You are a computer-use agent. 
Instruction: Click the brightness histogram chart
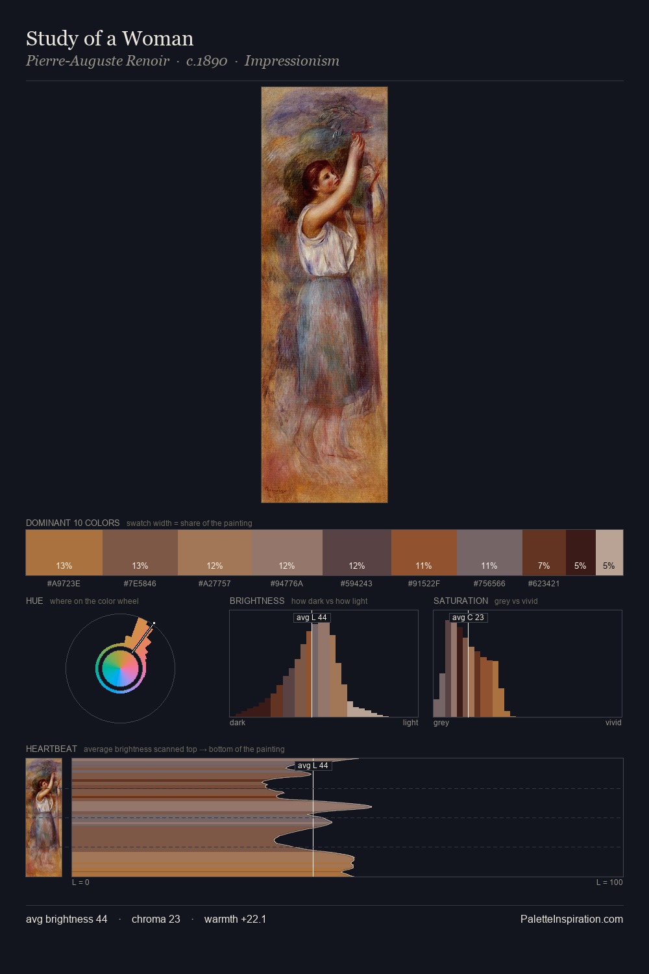324,664
